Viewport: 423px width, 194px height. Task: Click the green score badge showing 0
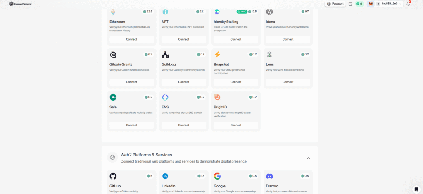(x=359, y=4)
